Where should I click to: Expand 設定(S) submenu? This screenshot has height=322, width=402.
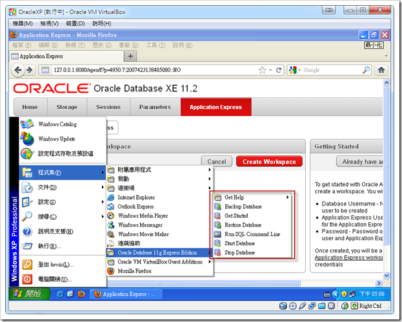click(x=63, y=202)
